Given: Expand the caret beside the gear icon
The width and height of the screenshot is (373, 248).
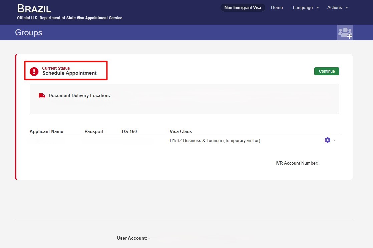Looking at the screenshot, I should (x=335, y=140).
